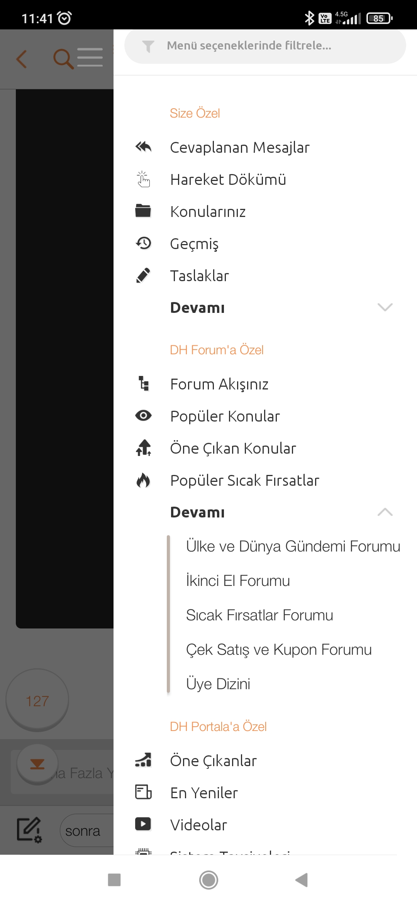This screenshot has width=417, height=905.
Task: Open Popüler Sıcak Fırsatlar flame icon
Action: click(x=143, y=480)
